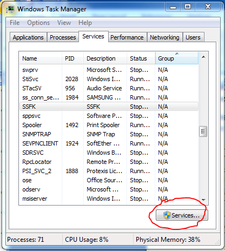Select the Services tab
This screenshot has height=251, width=225.
[93, 36]
